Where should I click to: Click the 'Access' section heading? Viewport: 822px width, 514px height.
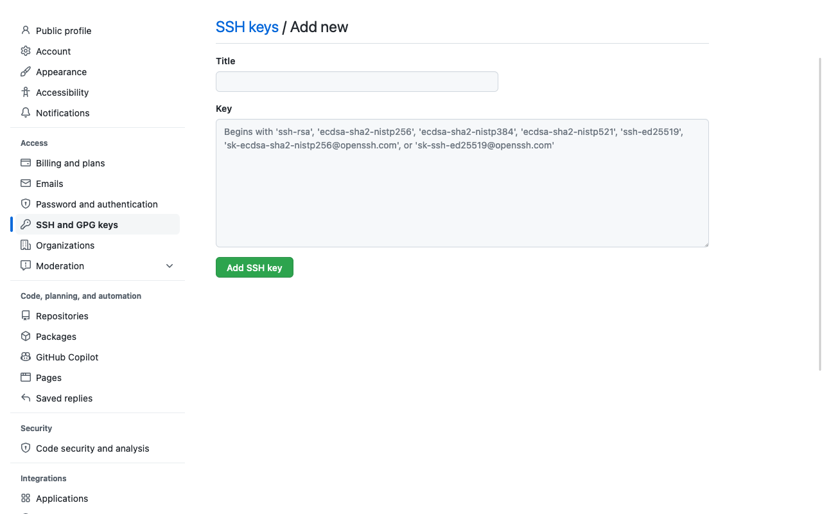coord(34,143)
